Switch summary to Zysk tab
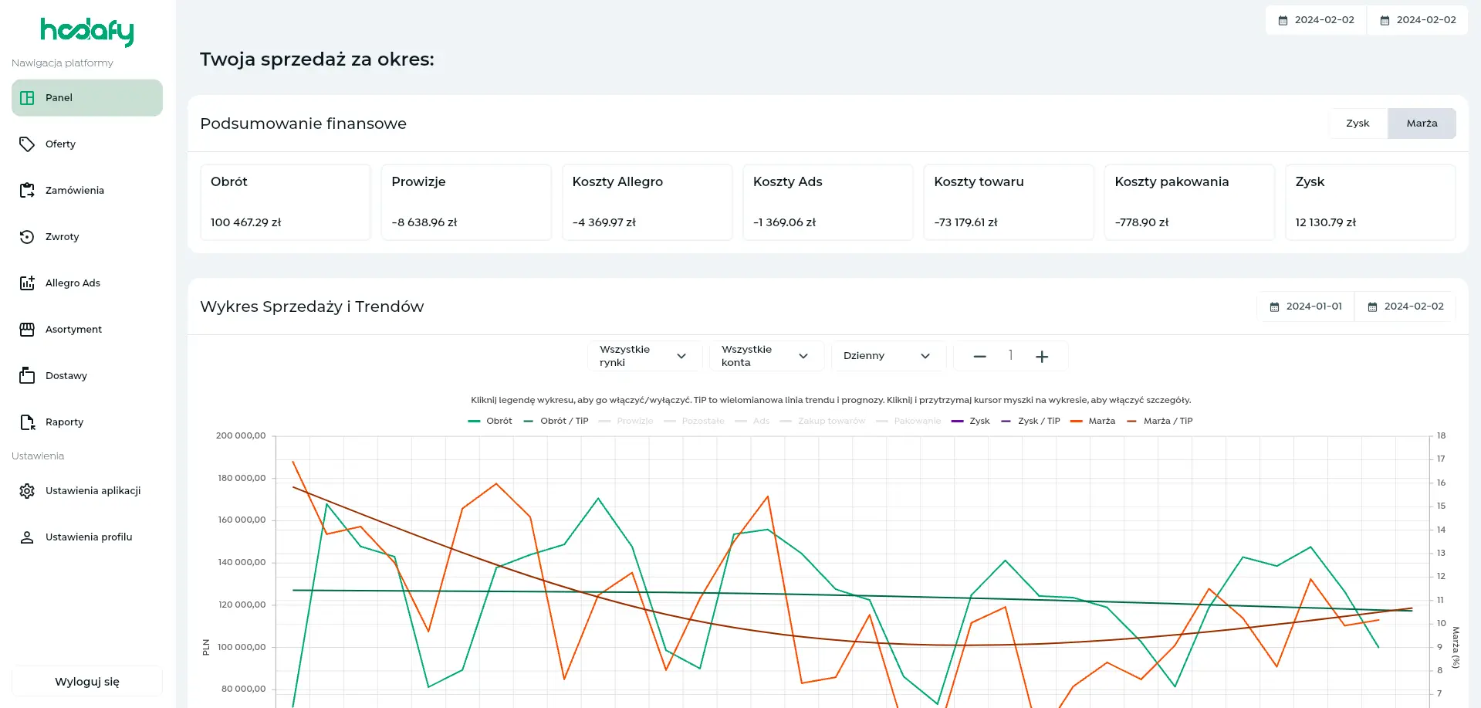Image resolution: width=1481 pixels, height=708 pixels. pyautogui.click(x=1358, y=124)
